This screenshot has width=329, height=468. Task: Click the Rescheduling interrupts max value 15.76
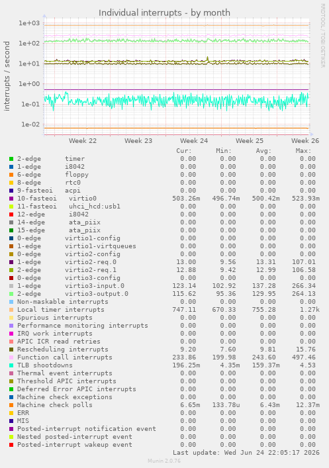click(306, 350)
